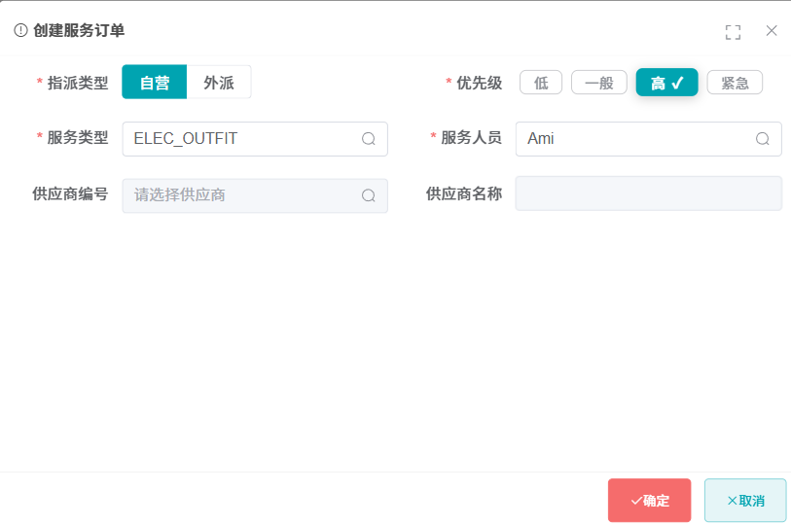Image resolution: width=791 pixels, height=526 pixels.
Task: Confirm the order with 确定 button
Action: point(649,501)
